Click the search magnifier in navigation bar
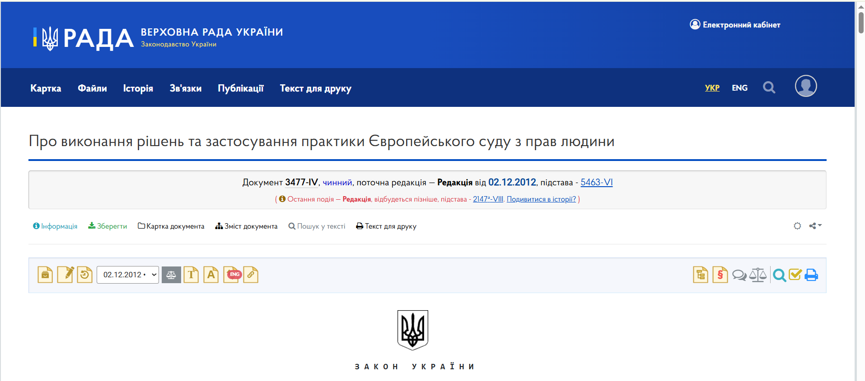This screenshot has height=381, width=865. point(769,87)
